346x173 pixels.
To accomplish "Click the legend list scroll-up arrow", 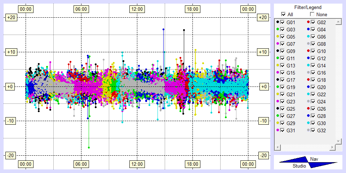I will pyautogui.click(x=338, y=22).
